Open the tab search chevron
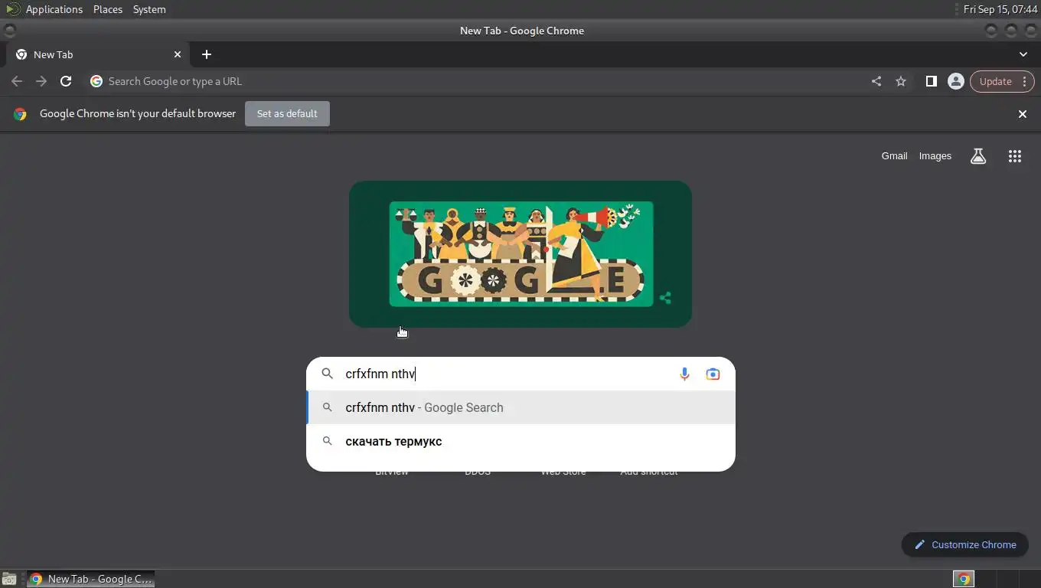This screenshot has width=1041, height=588. coord(1023,54)
